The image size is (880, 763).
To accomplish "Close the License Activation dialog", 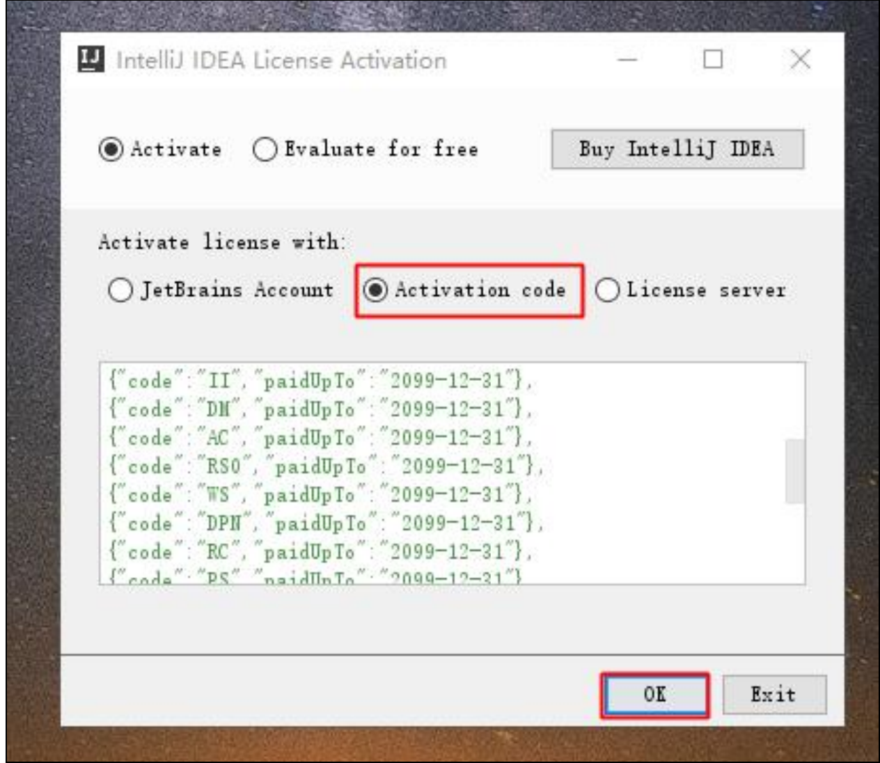I will tap(801, 60).
